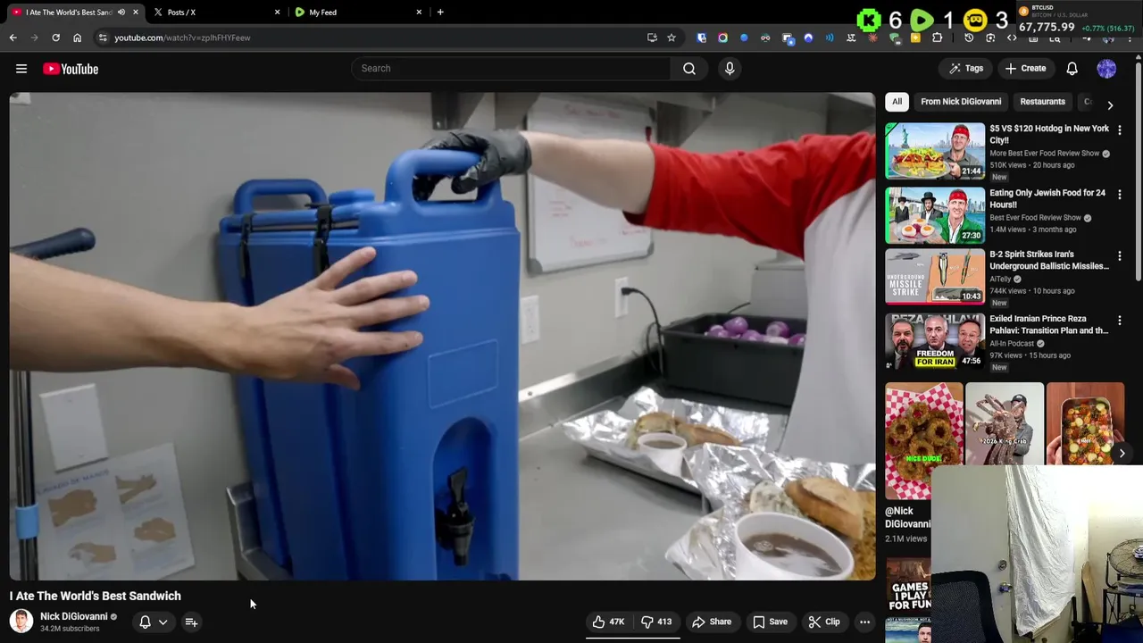
Task: Open YouTube notifications bell in header
Action: click(1072, 69)
